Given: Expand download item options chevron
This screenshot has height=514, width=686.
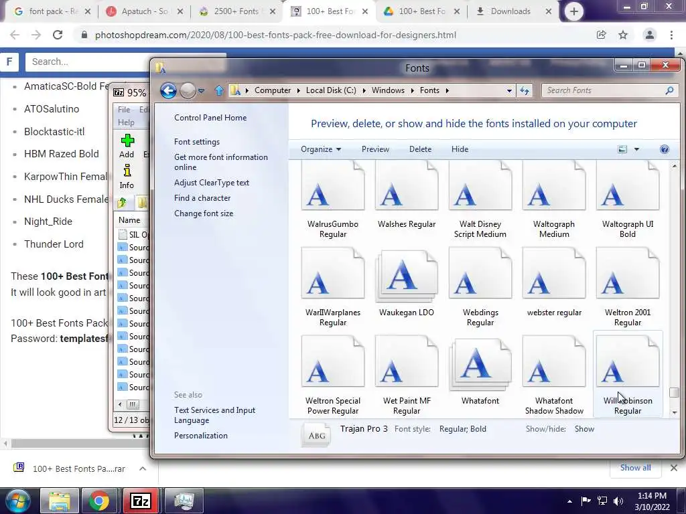Looking at the screenshot, I should pos(143,468).
